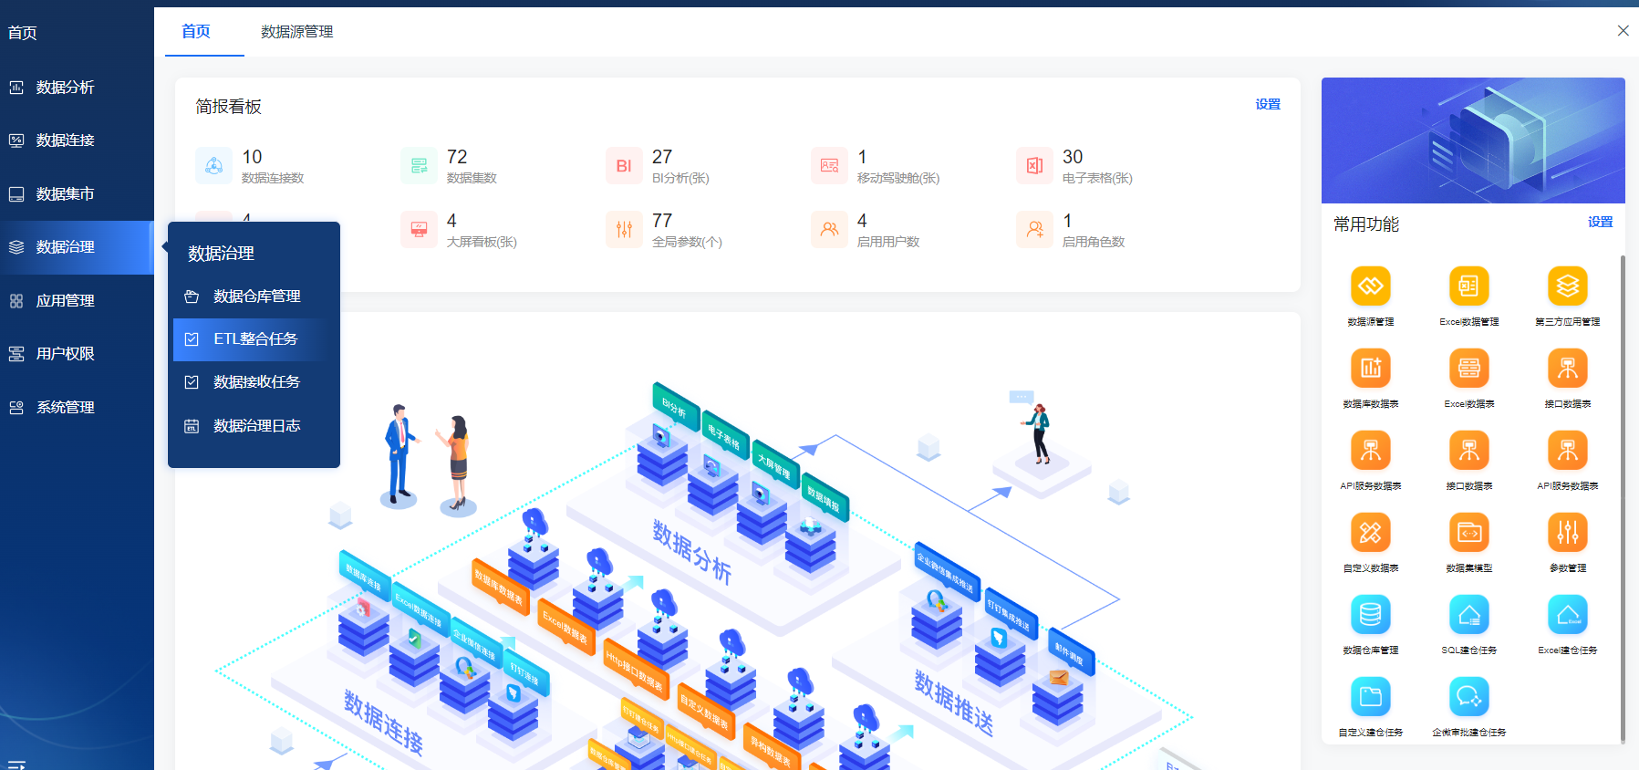Image resolution: width=1639 pixels, height=770 pixels.
Task: Click the 启用角色数 stat icon
Action: pos(1035,230)
